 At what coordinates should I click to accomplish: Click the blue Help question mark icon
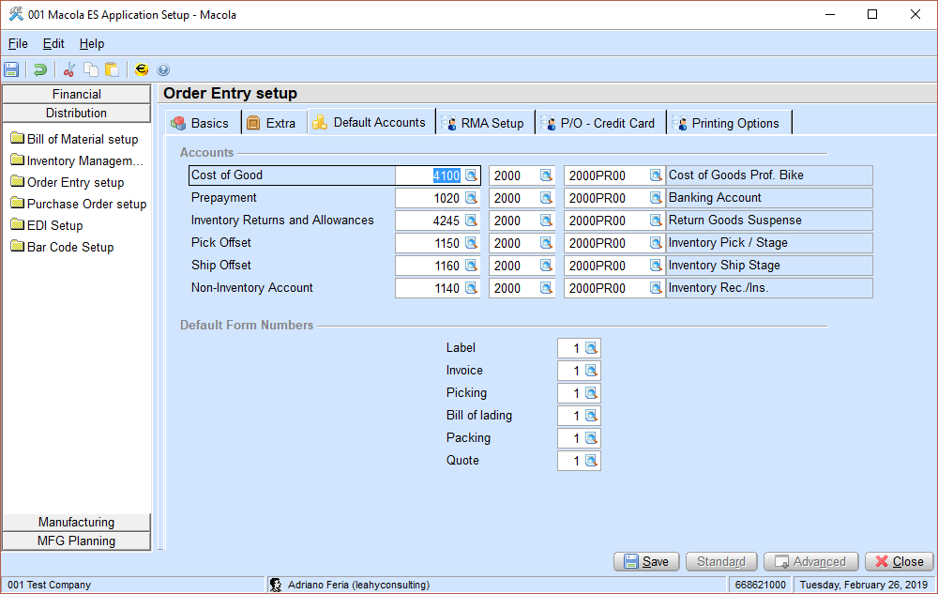coord(163,70)
